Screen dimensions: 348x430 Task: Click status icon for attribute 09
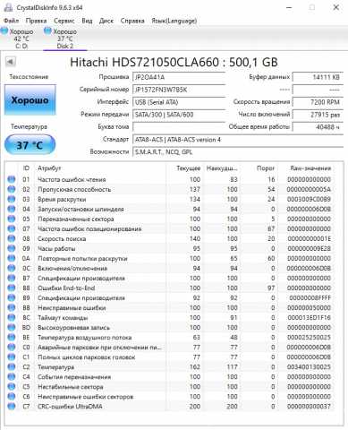12,248
